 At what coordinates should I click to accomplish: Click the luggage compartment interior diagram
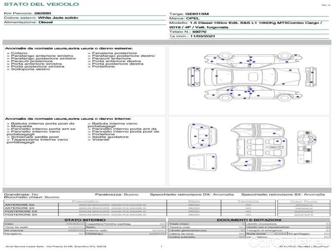pos(202,136)
